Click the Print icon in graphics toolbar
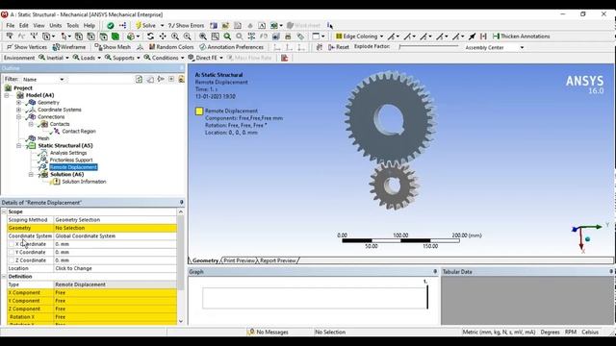The width and height of the screenshot is (616, 346). 288,37
